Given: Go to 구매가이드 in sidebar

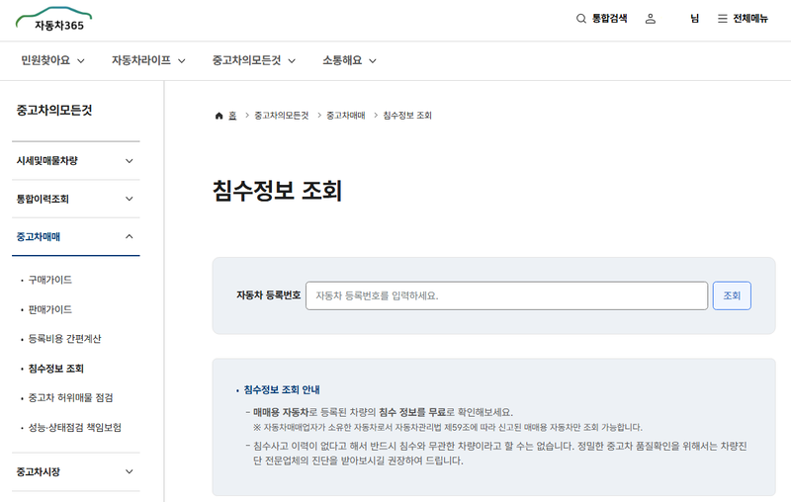Looking at the screenshot, I should pos(50,280).
